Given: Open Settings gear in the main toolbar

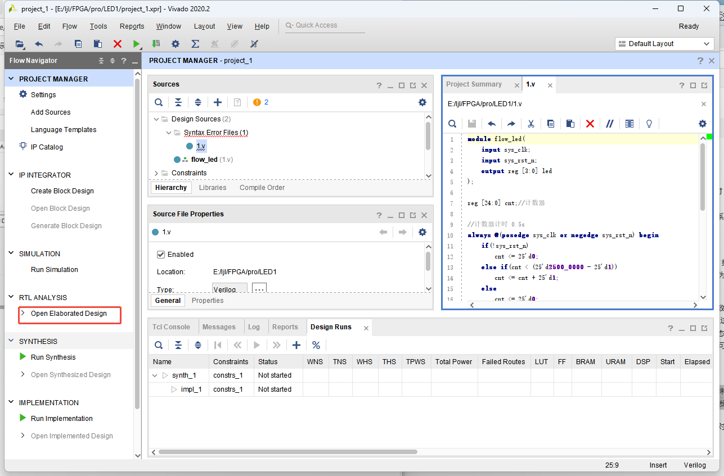Looking at the screenshot, I should click(176, 44).
